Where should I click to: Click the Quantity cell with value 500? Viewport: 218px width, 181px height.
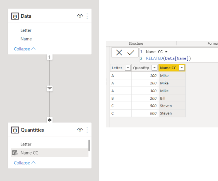point(145,106)
